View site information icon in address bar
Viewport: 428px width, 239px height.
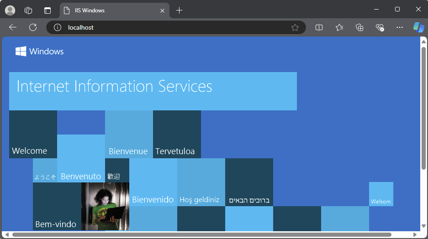[x=57, y=27]
